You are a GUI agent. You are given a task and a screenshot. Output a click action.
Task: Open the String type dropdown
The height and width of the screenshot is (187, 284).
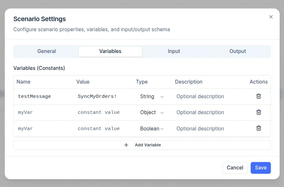click(x=152, y=97)
